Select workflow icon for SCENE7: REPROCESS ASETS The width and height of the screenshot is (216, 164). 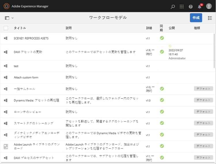6,38
